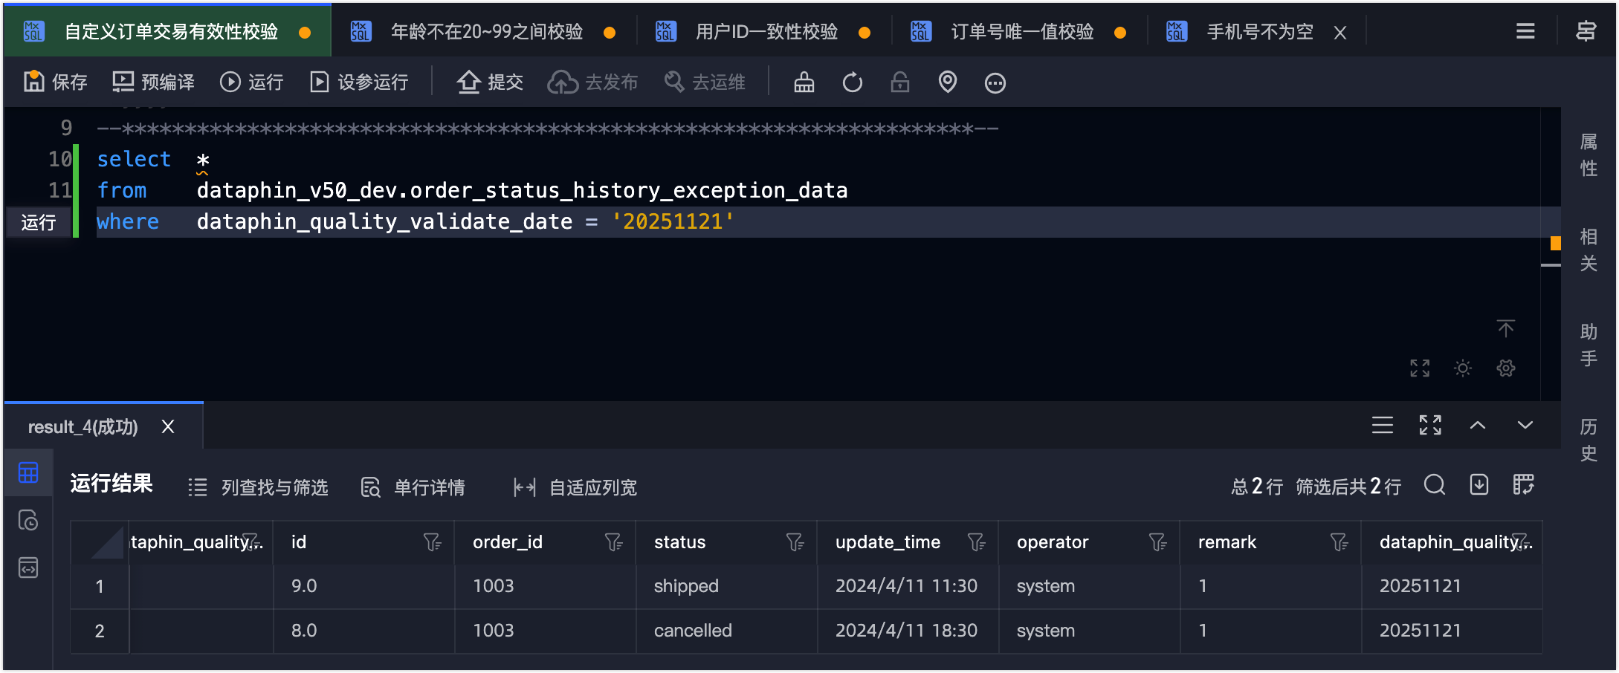Click the scroll-to-top arrow in editor
The width and height of the screenshot is (1619, 673).
[x=1506, y=328]
